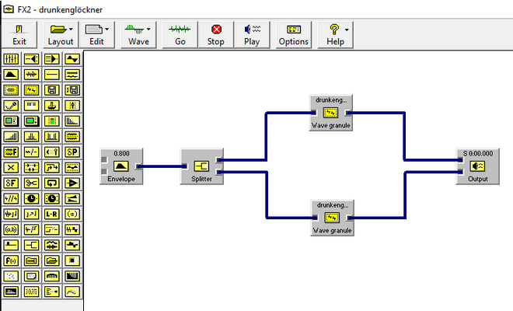Viewport: 513px width, 311px height.
Task: Select the Splitter node on the canvas
Action: (x=202, y=166)
